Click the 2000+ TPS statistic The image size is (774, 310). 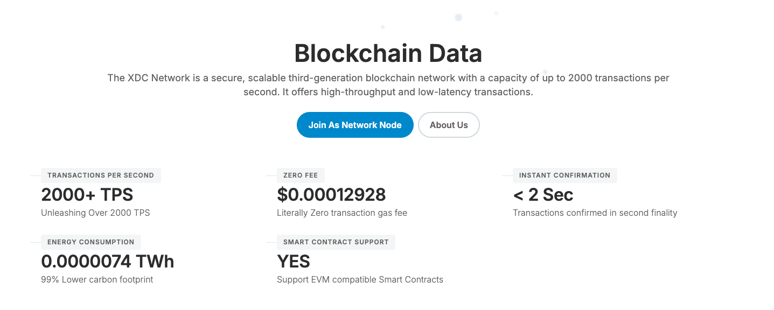[x=87, y=194]
